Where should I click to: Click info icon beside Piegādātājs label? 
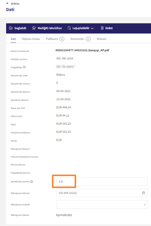click(24, 67)
